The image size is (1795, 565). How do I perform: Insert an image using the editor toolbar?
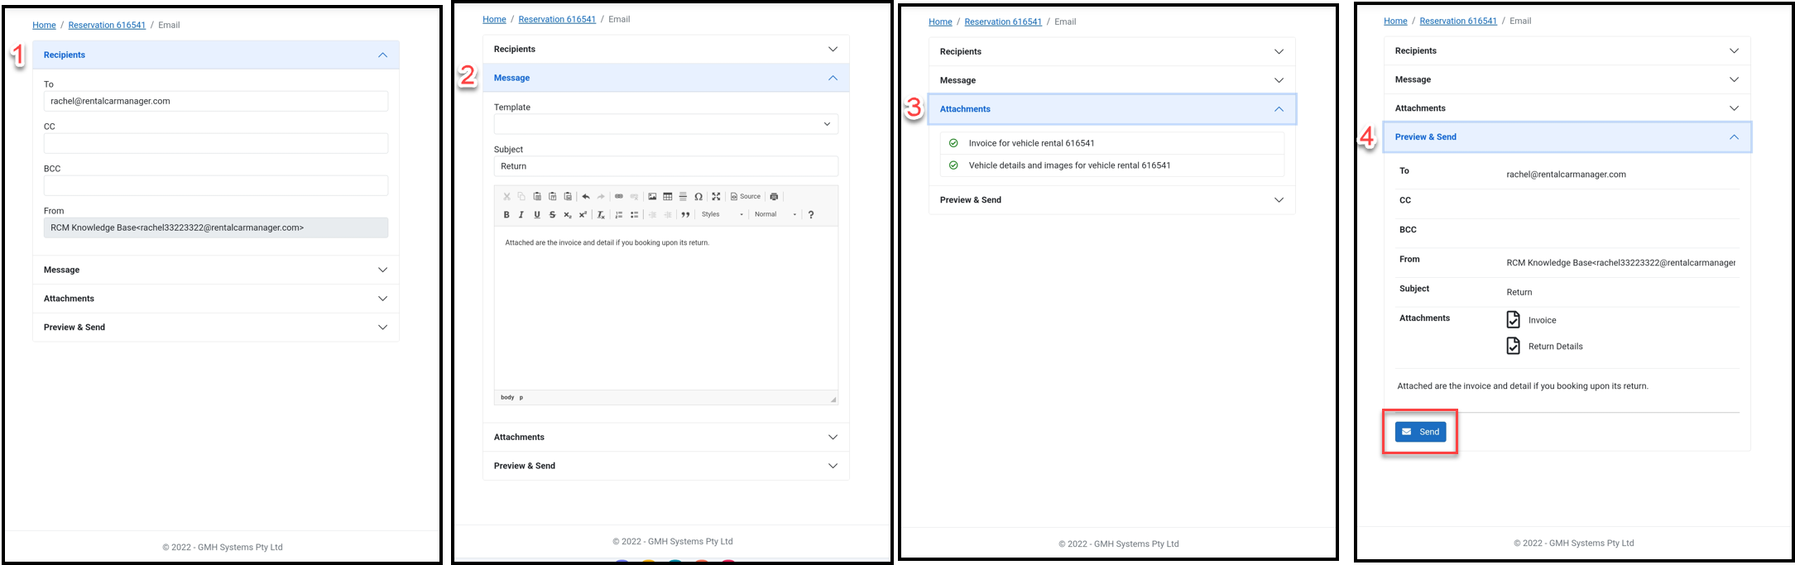(652, 197)
